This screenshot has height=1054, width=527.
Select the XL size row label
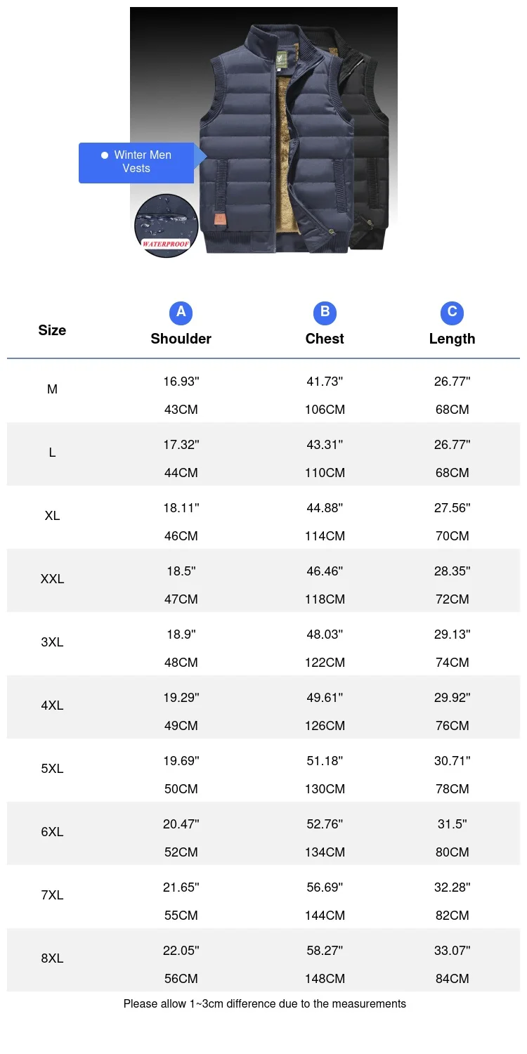(52, 516)
